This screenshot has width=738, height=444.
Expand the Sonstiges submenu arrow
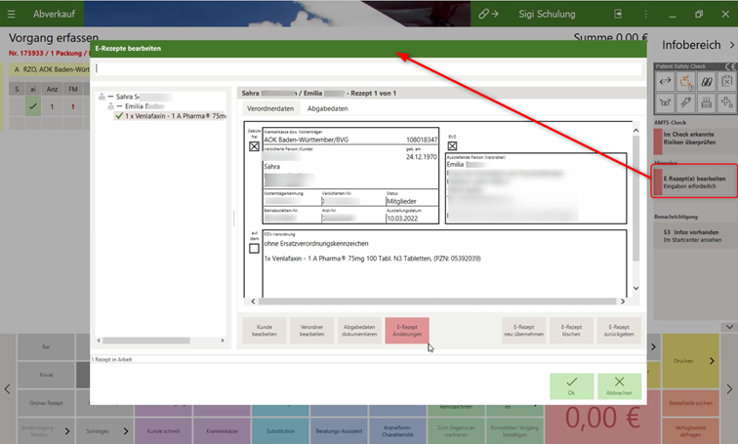point(126,431)
